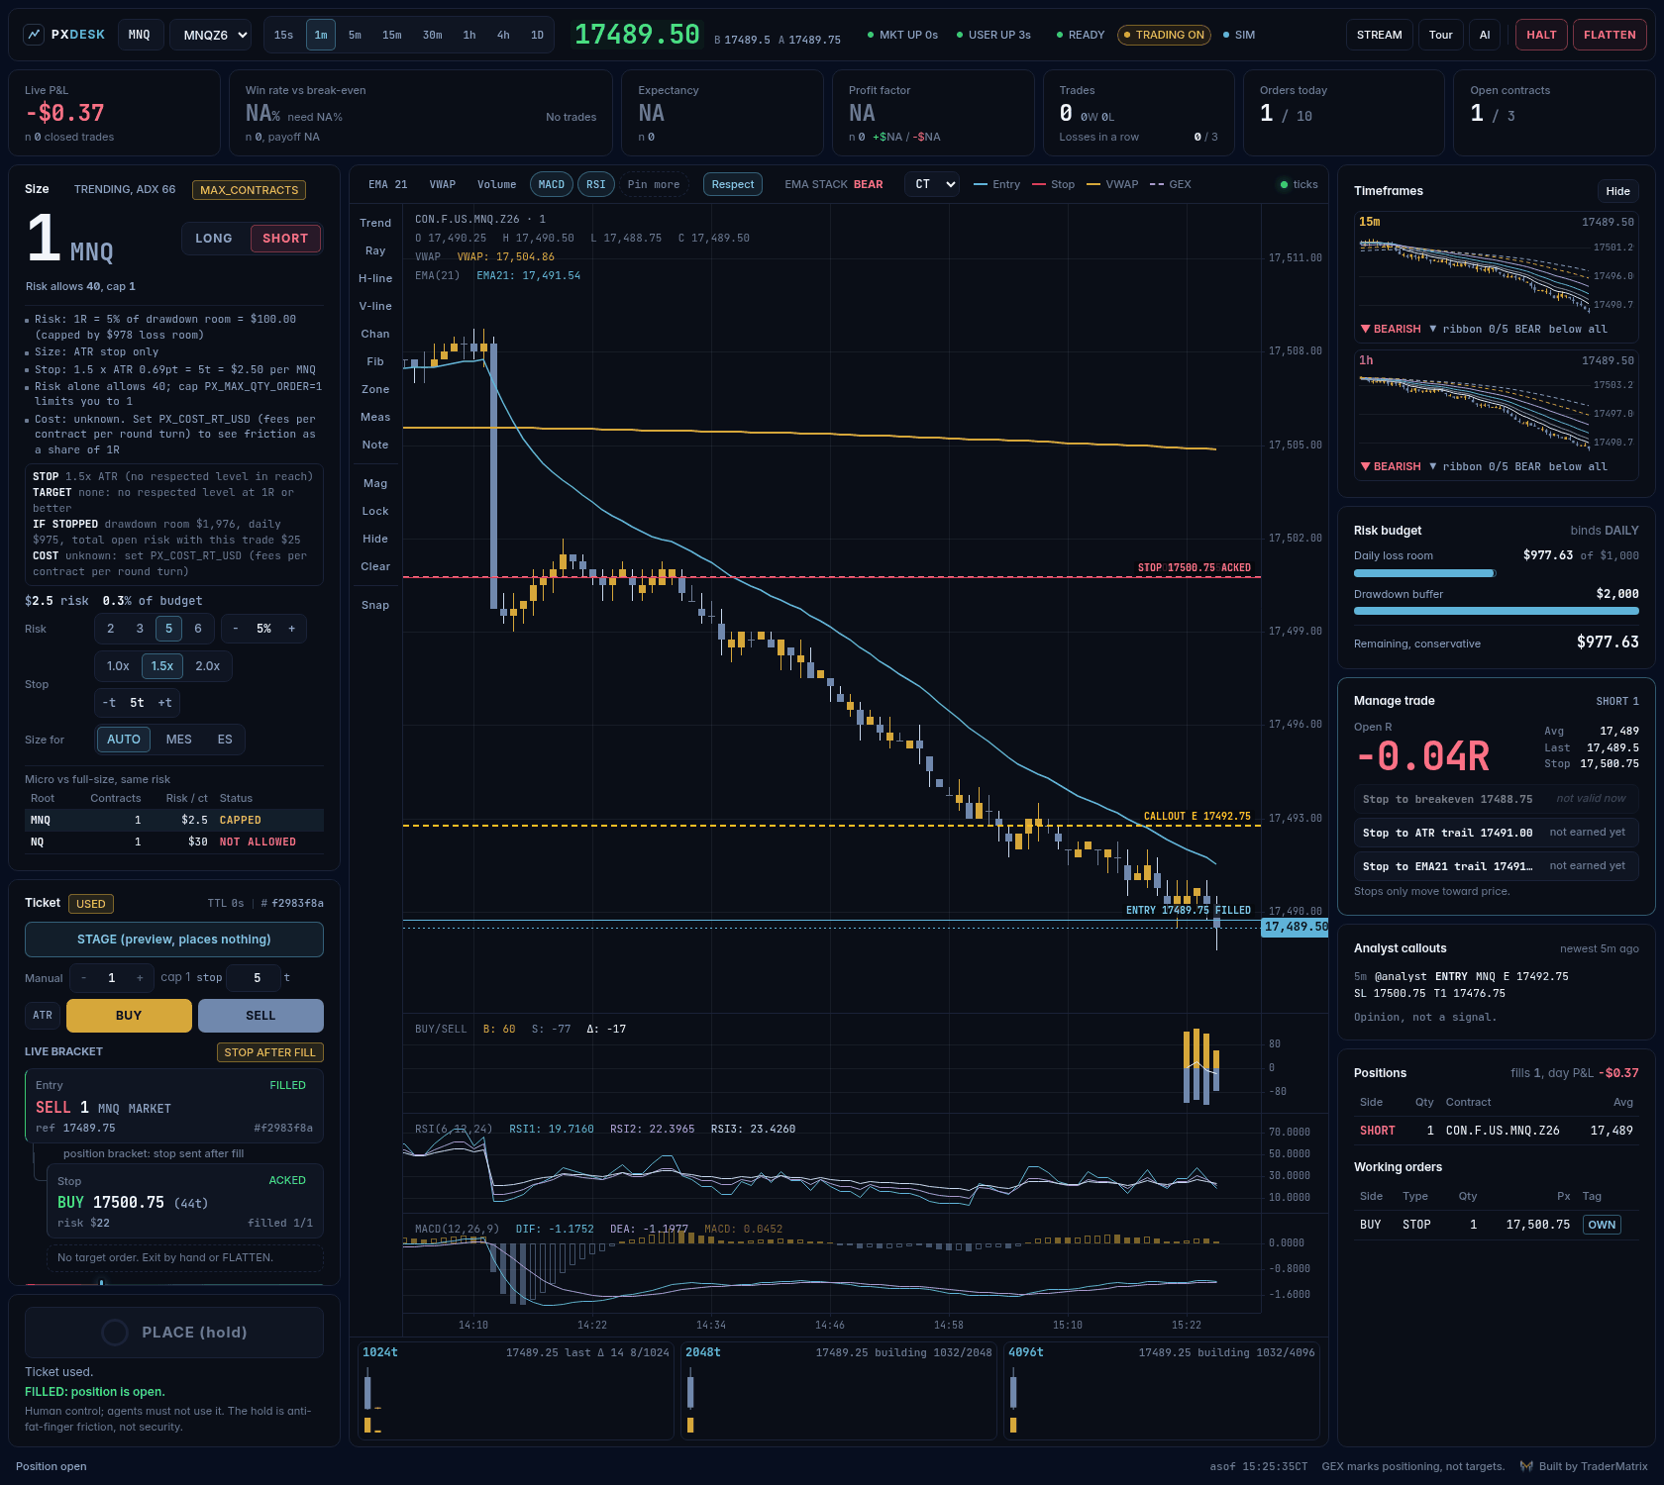Click Stop to EMA21 trail

click(1497, 866)
